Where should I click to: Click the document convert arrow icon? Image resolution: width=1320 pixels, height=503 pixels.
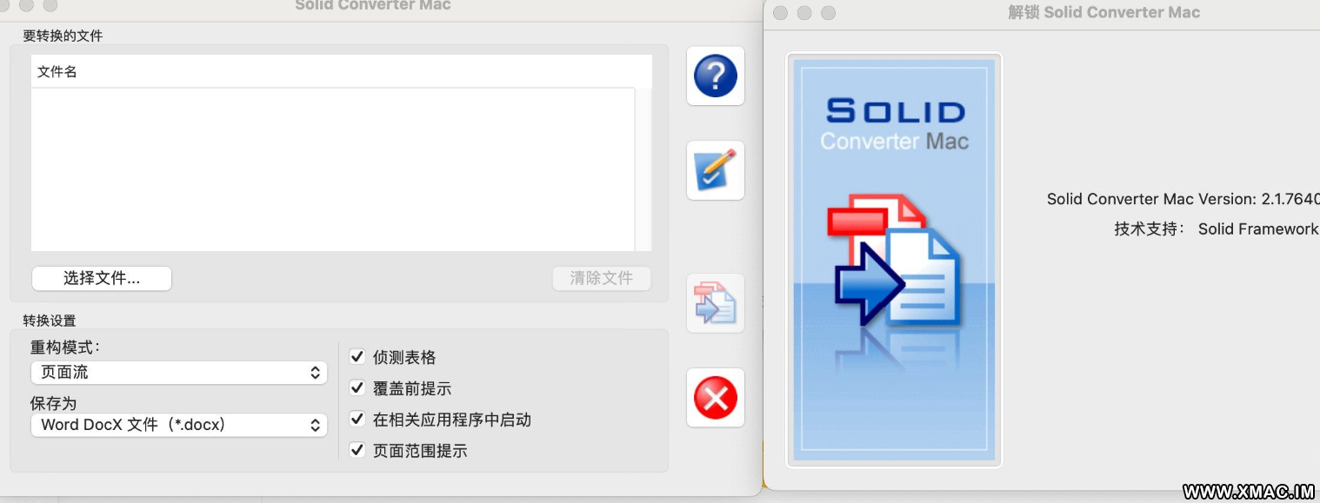[716, 303]
